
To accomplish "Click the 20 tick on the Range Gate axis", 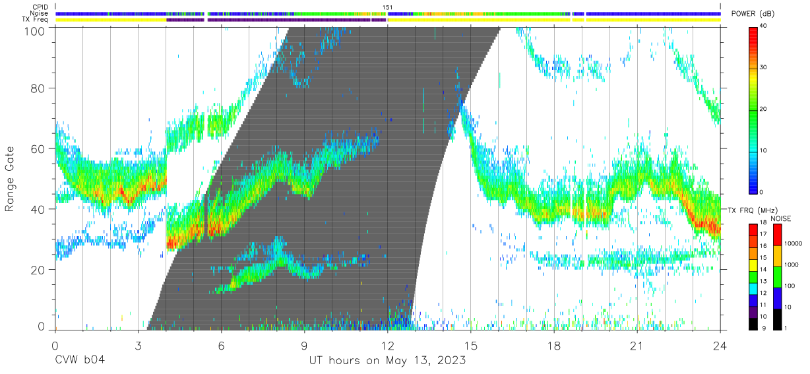I will tap(40, 269).
